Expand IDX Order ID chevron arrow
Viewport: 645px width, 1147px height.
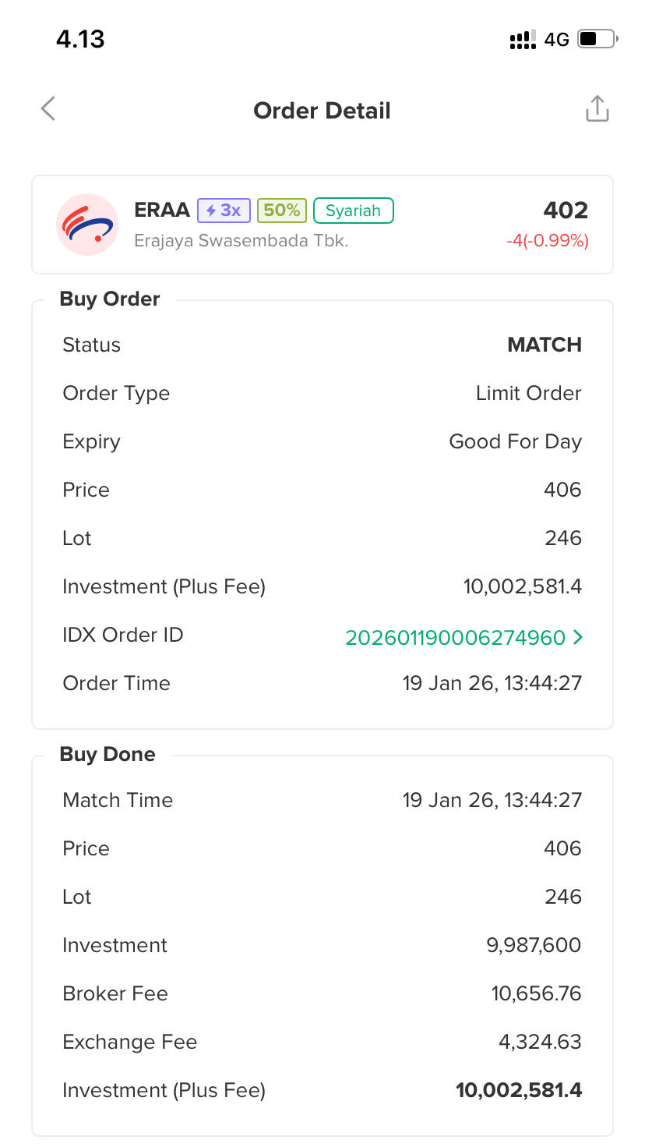(577, 638)
